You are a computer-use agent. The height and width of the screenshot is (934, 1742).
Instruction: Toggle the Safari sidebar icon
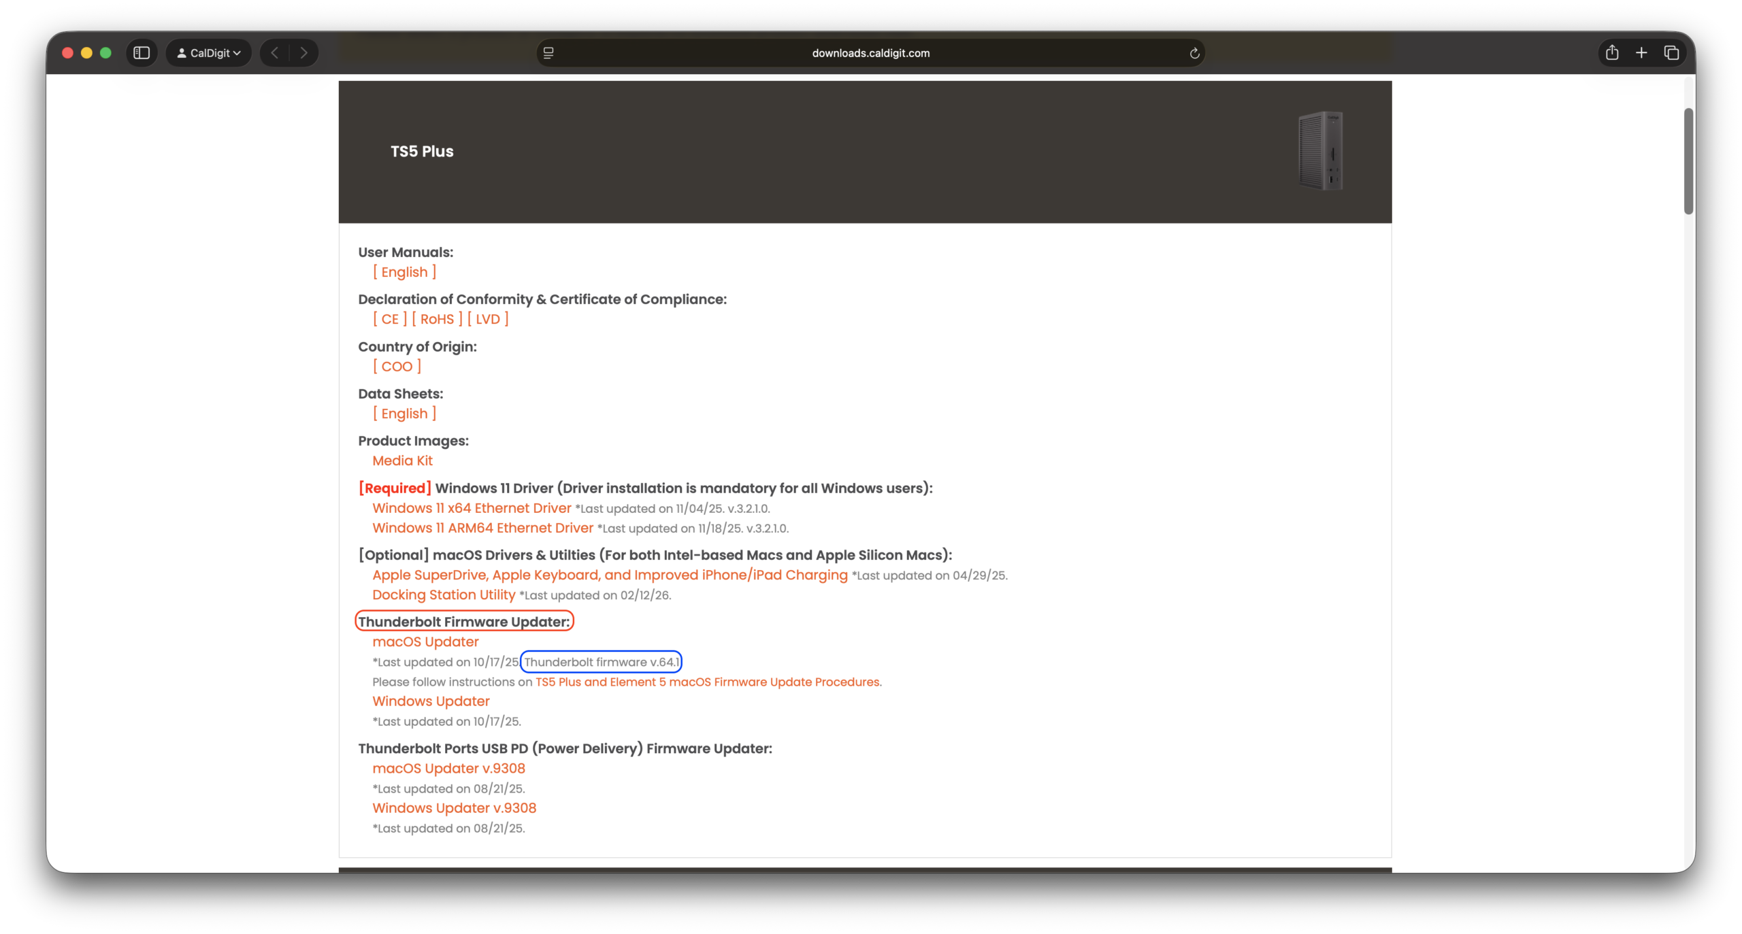(x=142, y=53)
